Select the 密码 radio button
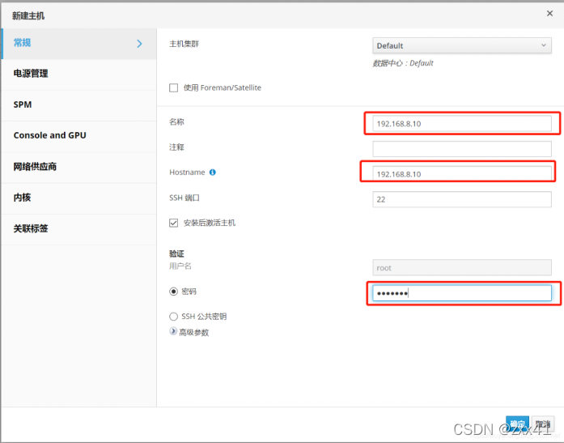This screenshot has width=564, height=443. tap(173, 291)
